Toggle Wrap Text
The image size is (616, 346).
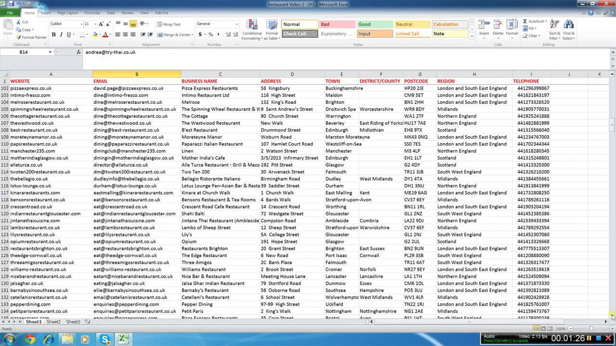[x=168, y=24]
